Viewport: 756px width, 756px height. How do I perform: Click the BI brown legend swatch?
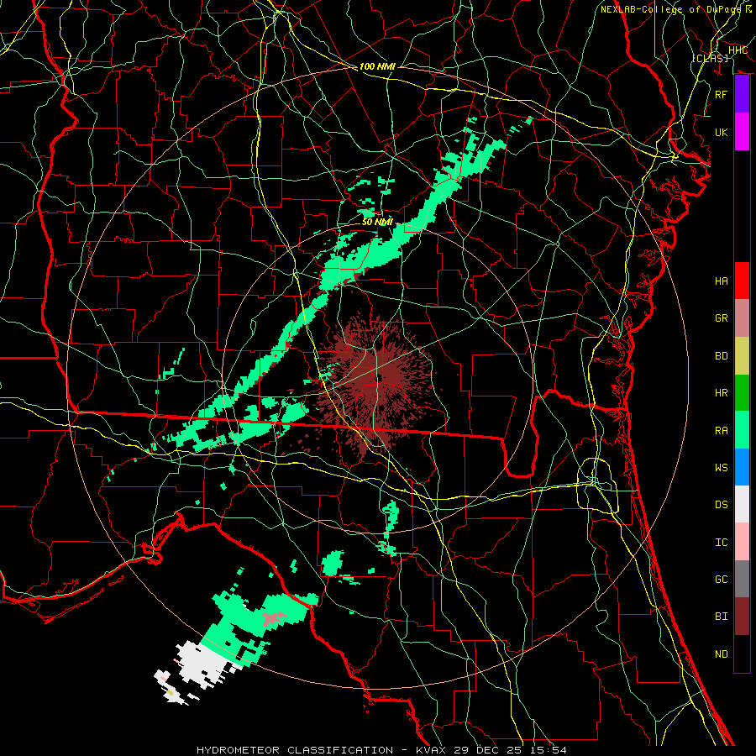pos(742,617)
